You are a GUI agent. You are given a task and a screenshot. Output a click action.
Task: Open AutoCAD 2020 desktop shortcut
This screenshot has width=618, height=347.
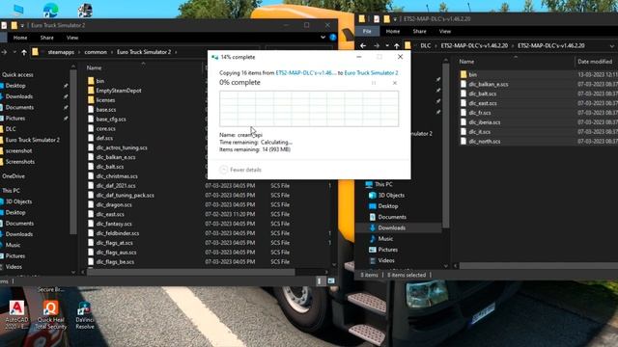pyautogui.click(x=16, y=315)
